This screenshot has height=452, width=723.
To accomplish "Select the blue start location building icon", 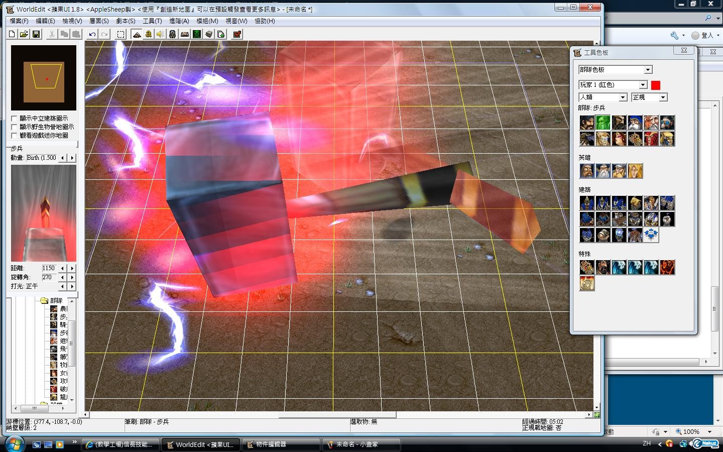I will click(651, 235).
